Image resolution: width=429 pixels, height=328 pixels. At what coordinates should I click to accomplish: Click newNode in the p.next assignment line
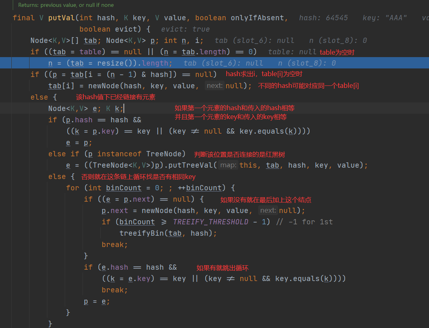(157, 211)
